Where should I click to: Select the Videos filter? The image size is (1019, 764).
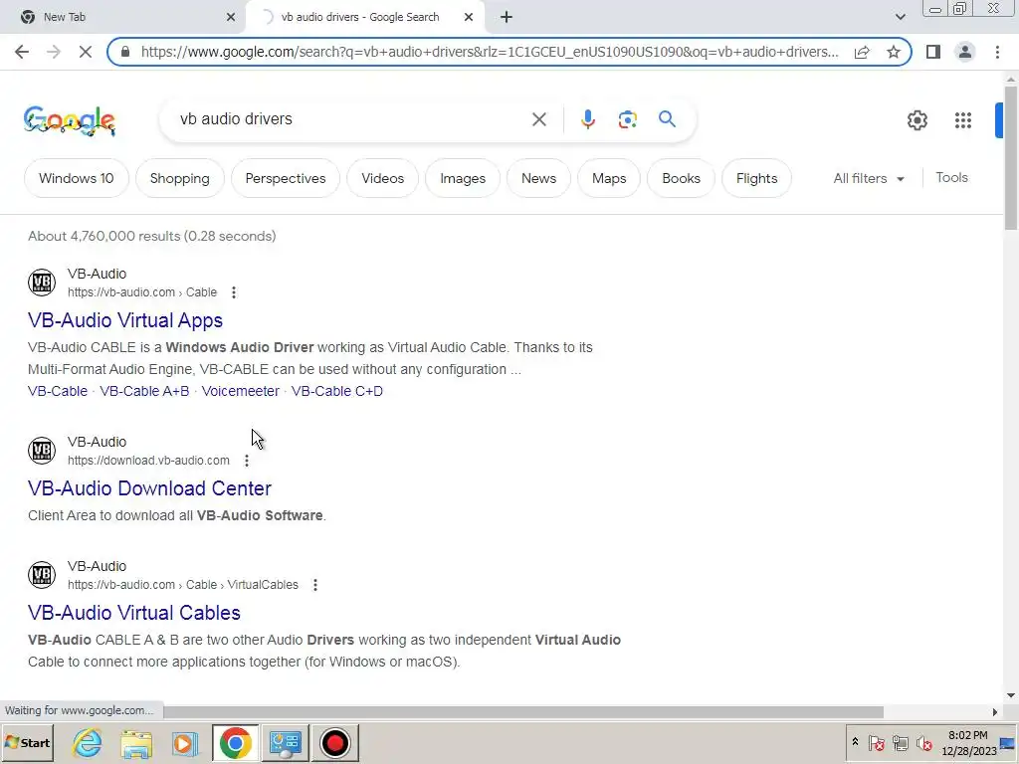pos(382,178)
